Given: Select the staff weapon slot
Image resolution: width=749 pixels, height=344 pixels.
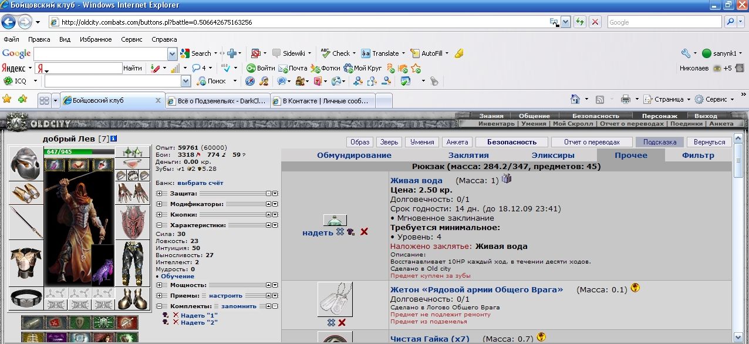Looking at the screenshot, I should click(26, 222).
